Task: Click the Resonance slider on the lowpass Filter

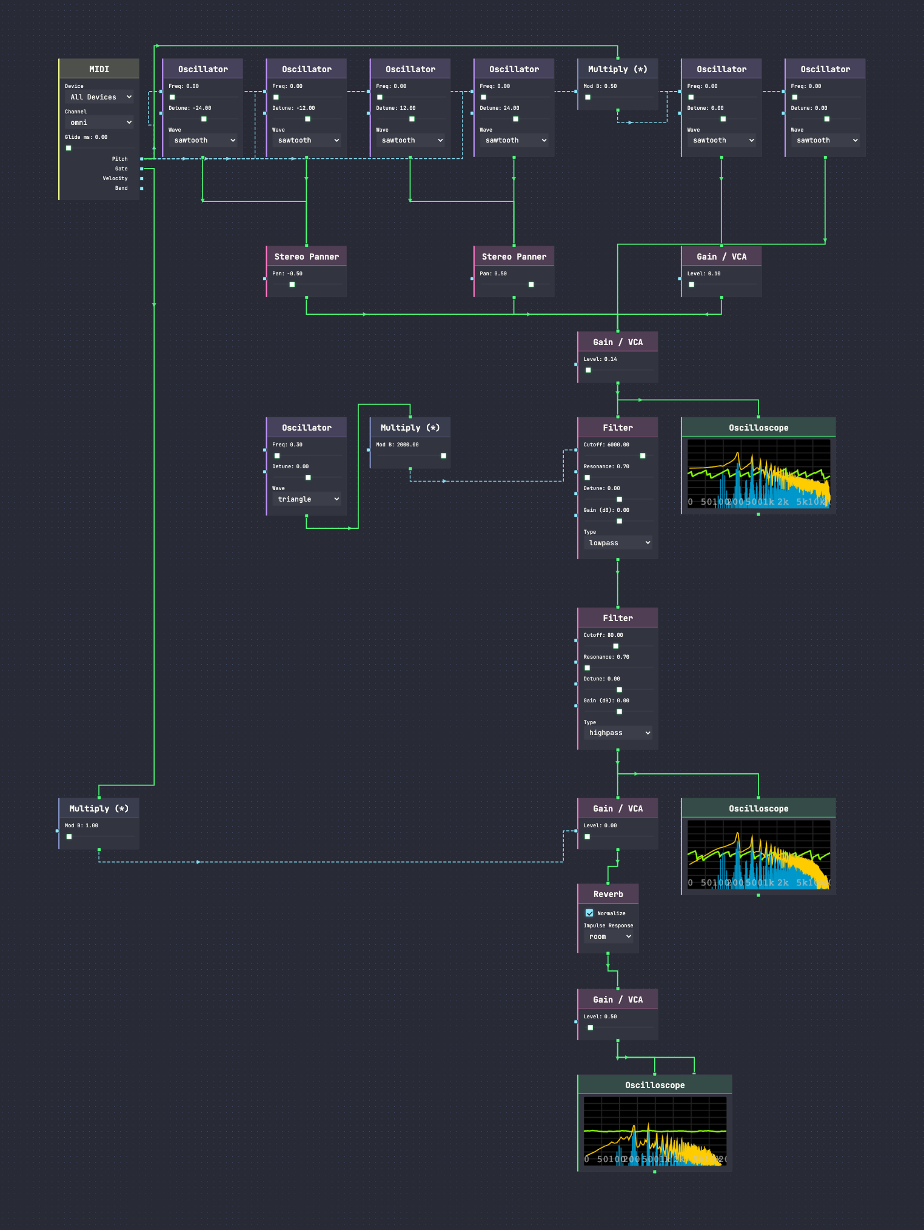Action: point(618,477)
